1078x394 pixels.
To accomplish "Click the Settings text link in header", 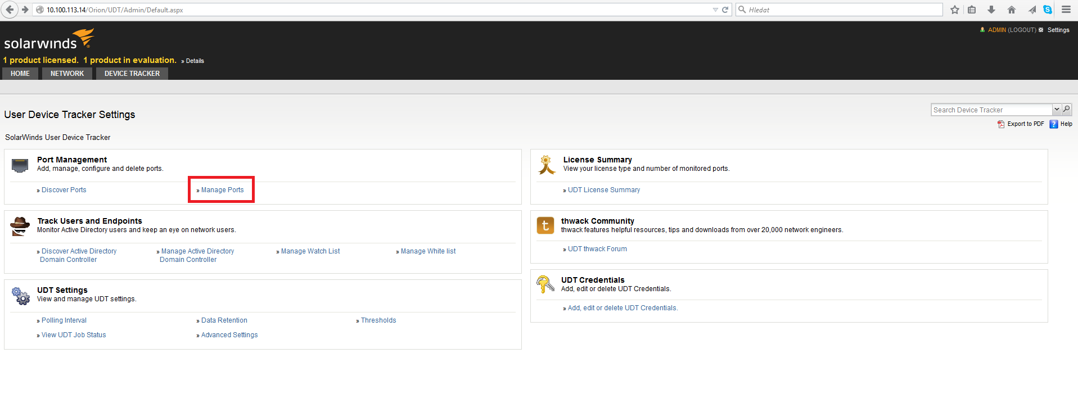I will click(x=1058, y=30).
